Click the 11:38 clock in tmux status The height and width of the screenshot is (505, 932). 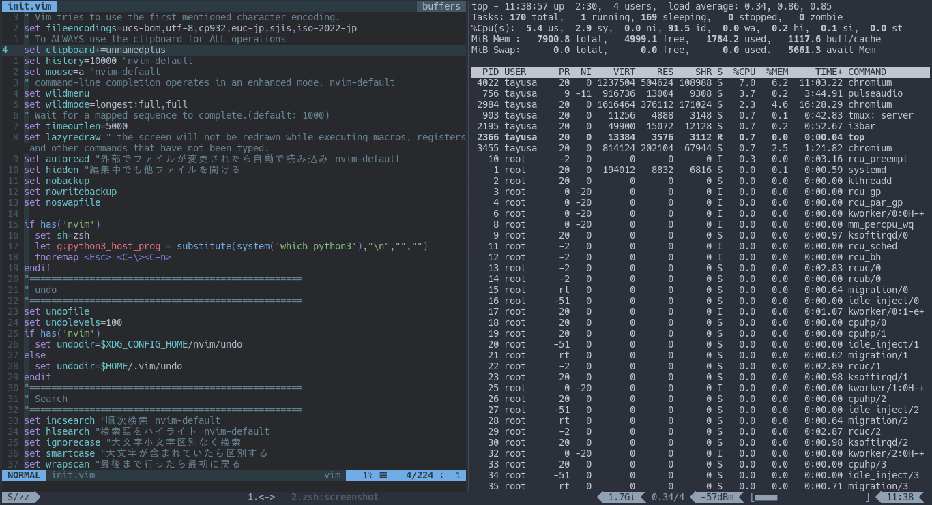click(901, 497)
